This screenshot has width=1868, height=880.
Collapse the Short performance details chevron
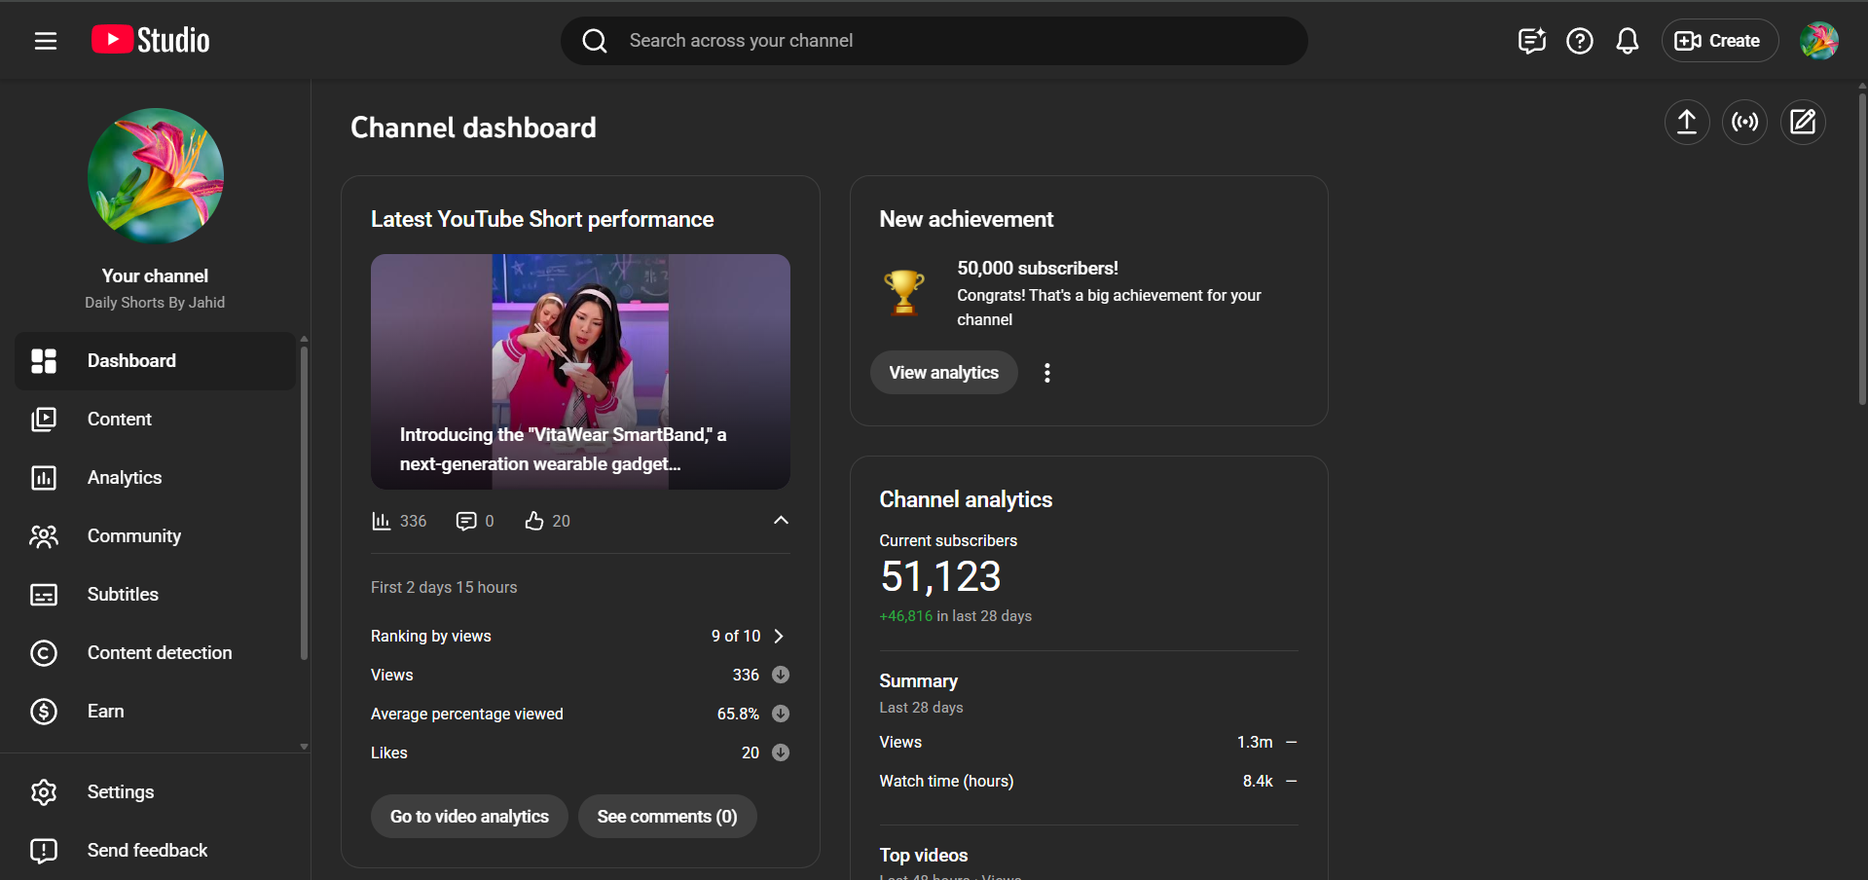(x=781, y=521)
